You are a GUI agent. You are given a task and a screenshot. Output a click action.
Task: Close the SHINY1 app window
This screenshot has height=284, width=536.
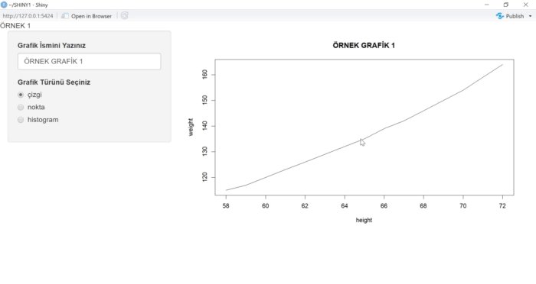(526, 5)
